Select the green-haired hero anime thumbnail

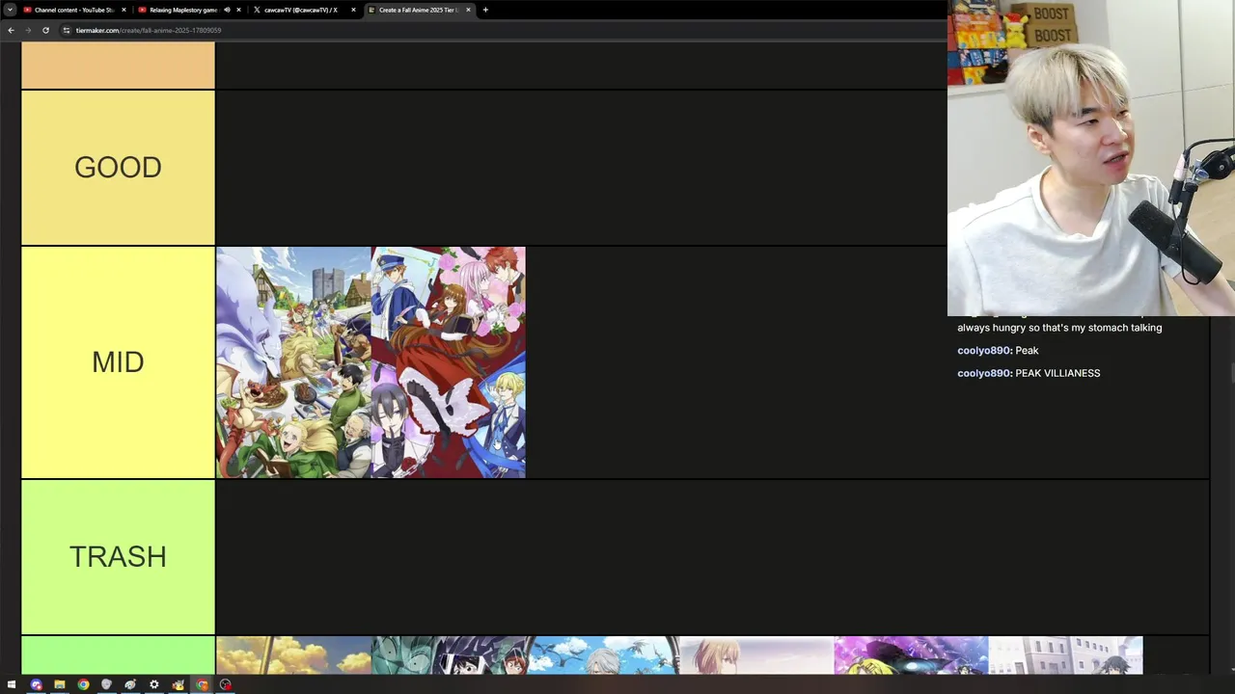(449, 655)
